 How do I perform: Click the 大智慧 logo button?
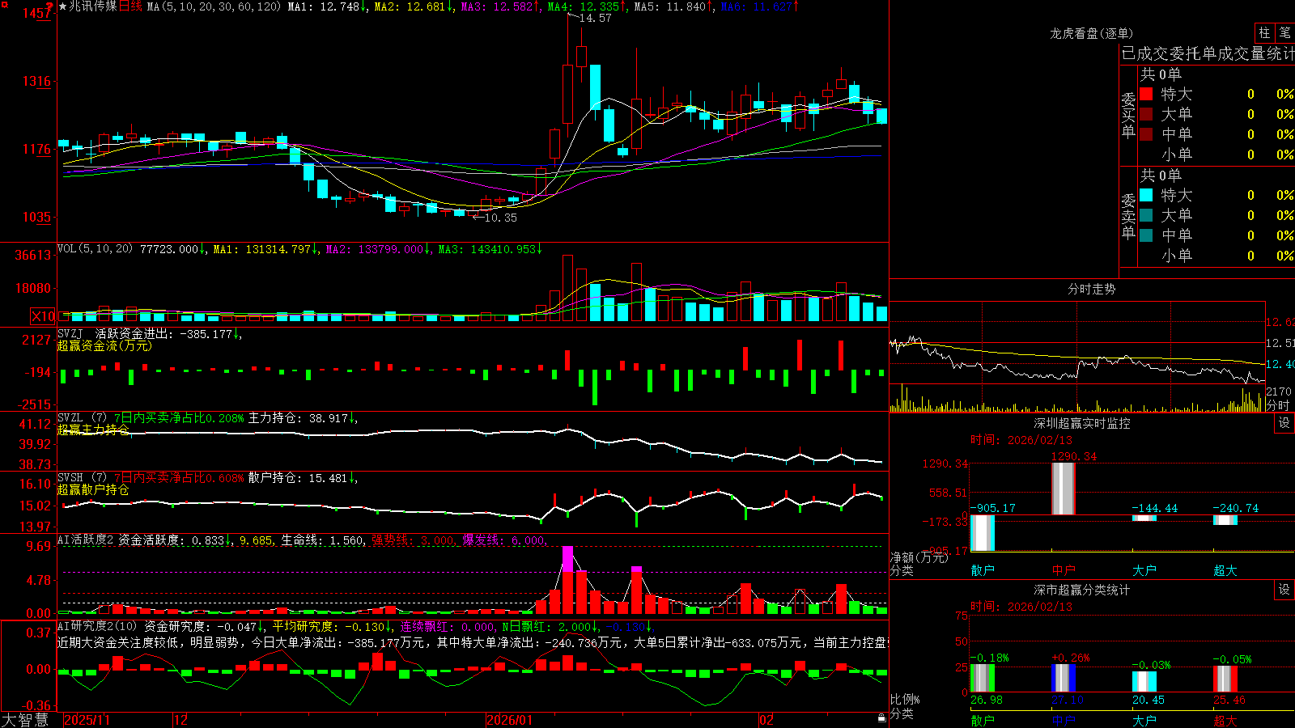pyautogui.click(x=25, y=720)
